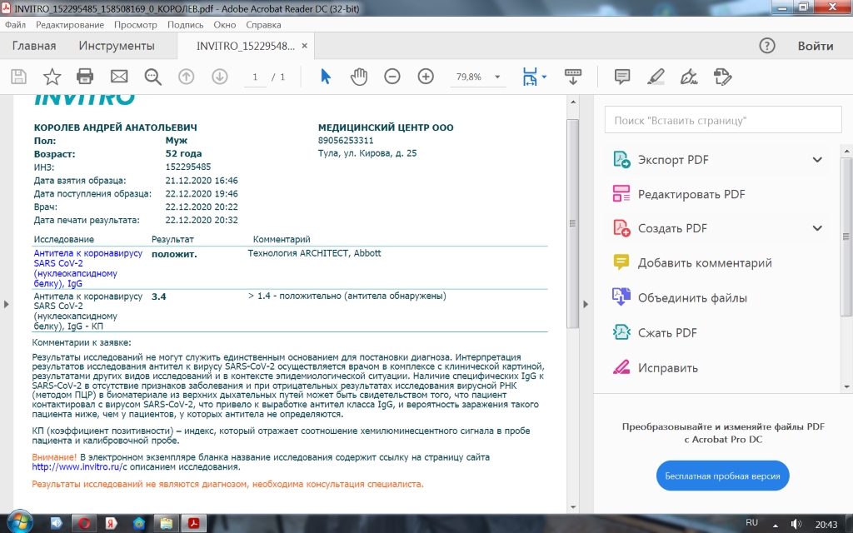The width and height of the screenshot is (853, 533).
Task: Expand the Создать PDF section
Action: (x=817, y=228)
